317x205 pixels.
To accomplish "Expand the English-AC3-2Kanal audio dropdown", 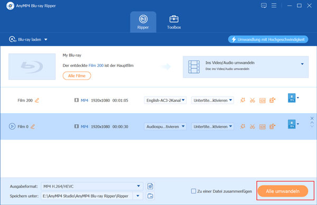I will tap(165, 100).
